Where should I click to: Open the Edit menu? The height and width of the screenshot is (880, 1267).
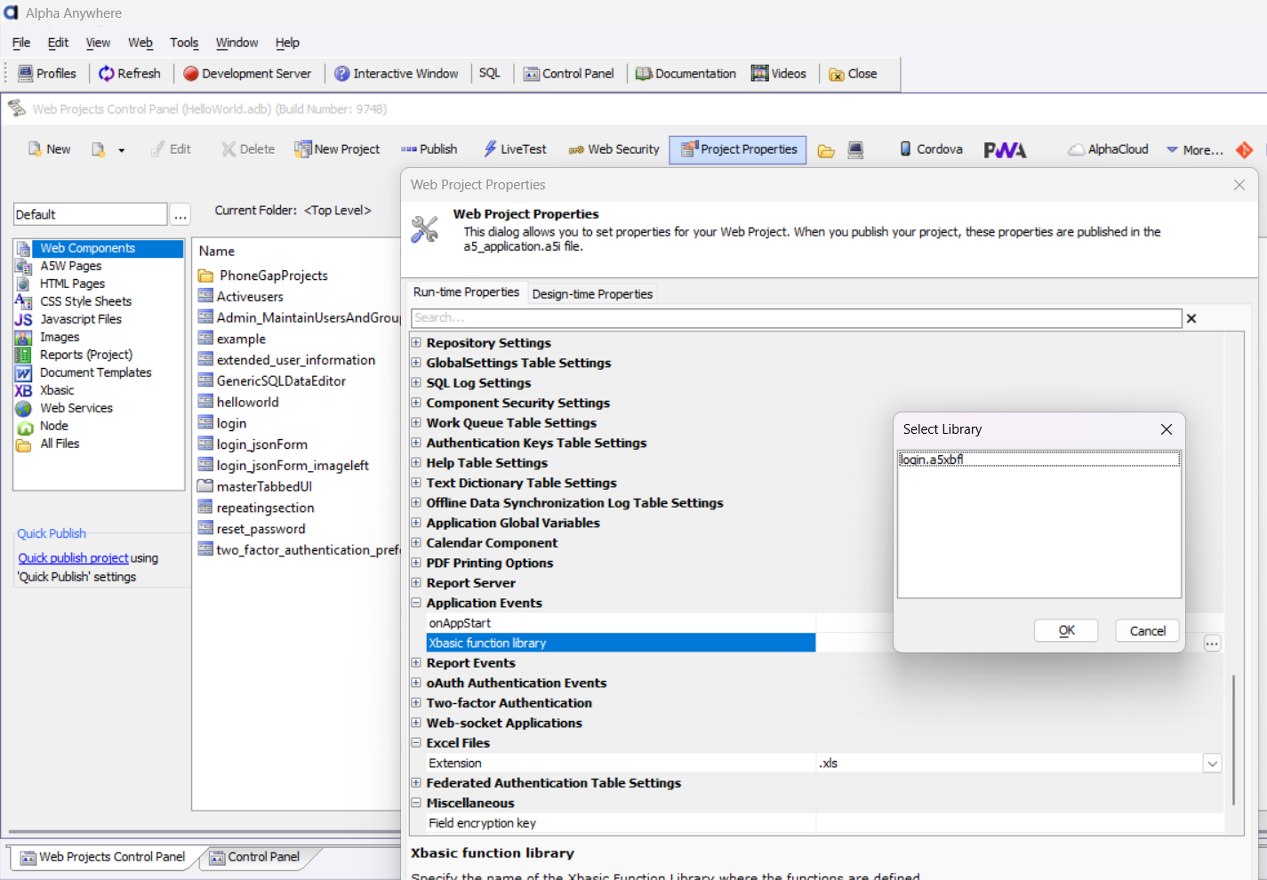click(58, 43)
